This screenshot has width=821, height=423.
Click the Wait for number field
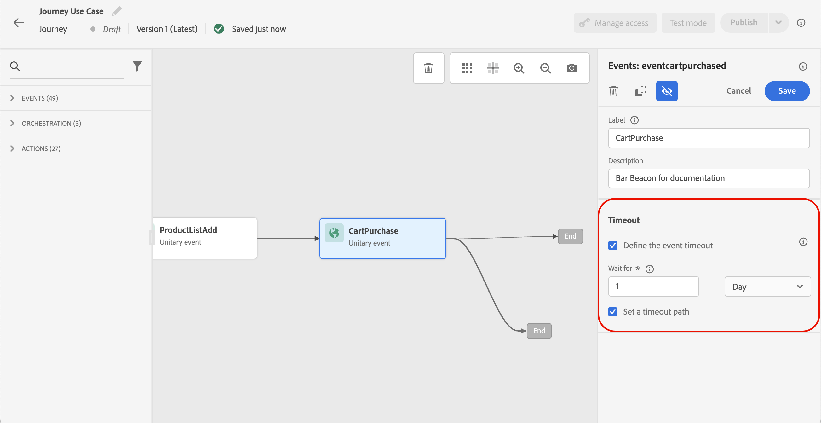pyautogui.click(x=653, y=286)
